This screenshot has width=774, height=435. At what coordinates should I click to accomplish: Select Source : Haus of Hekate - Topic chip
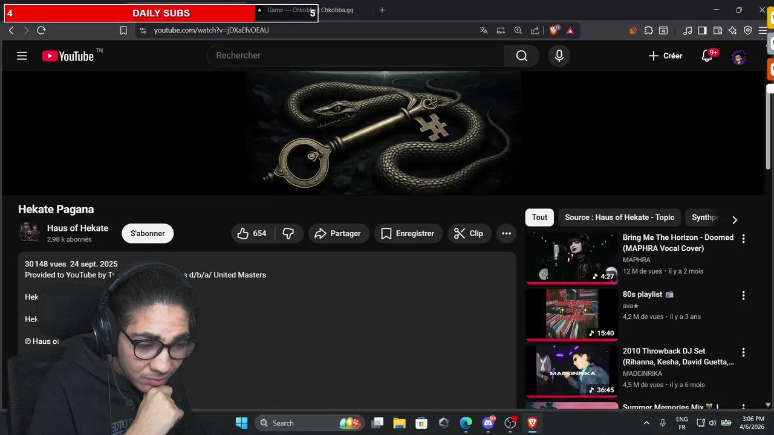(x=620, y=217)
